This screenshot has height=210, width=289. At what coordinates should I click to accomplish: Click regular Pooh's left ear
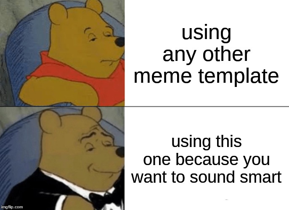[57, 14]
